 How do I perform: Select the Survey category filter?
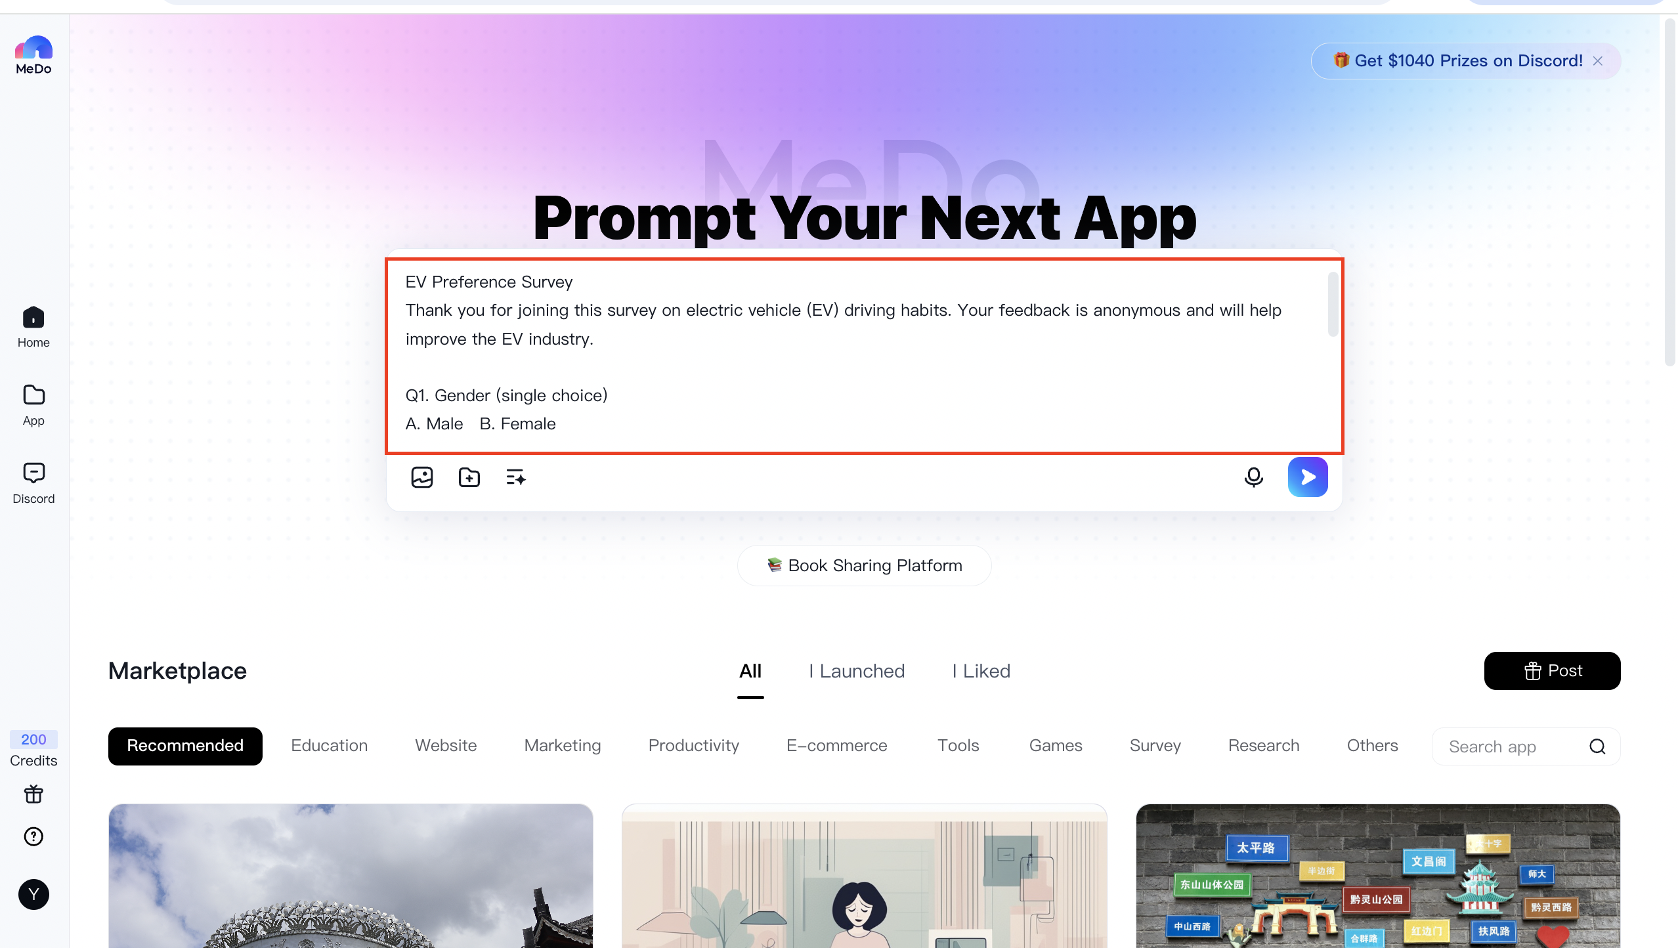click(1155, 746)
